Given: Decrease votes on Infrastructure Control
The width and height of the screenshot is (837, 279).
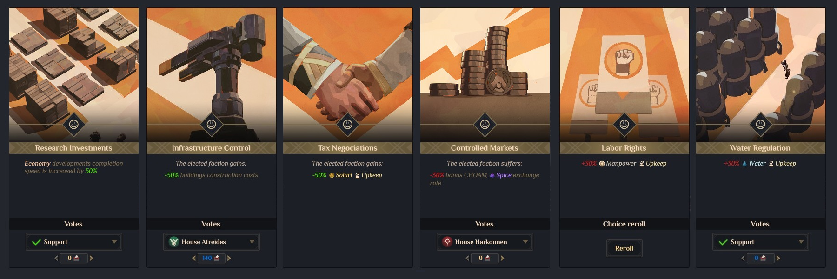Looking at the screenshot, I should (194, 258).
